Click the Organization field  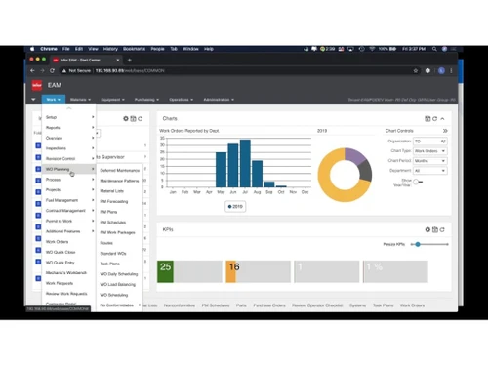[x=429, y=142]
